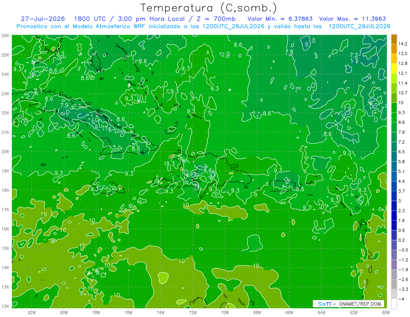The height and width of the screenshot is (317, 410).
Task: Click 'Valor Max. = 11.3963' in the header
Action: click(353, 19)
